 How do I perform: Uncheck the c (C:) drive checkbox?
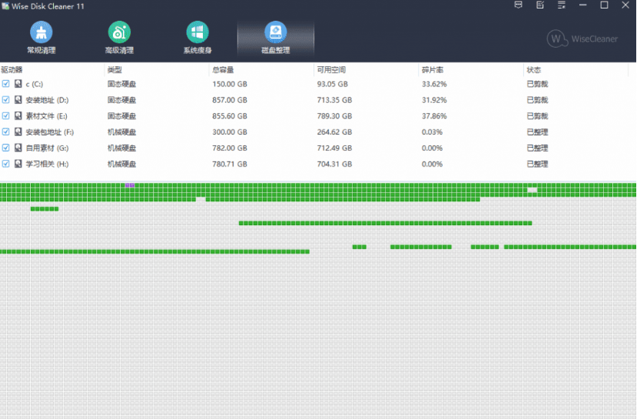coord(6,84)
